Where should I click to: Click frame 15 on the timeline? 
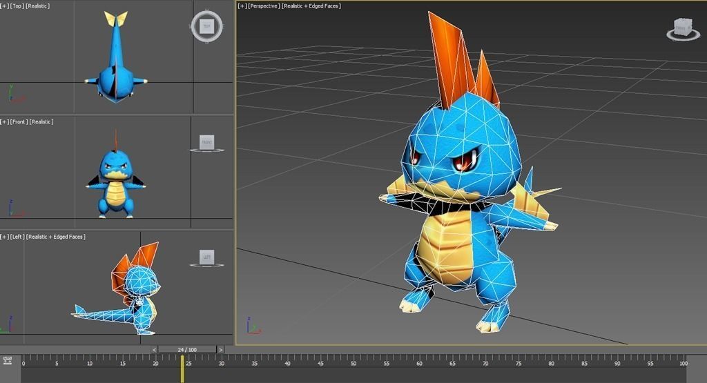[123, 363]
